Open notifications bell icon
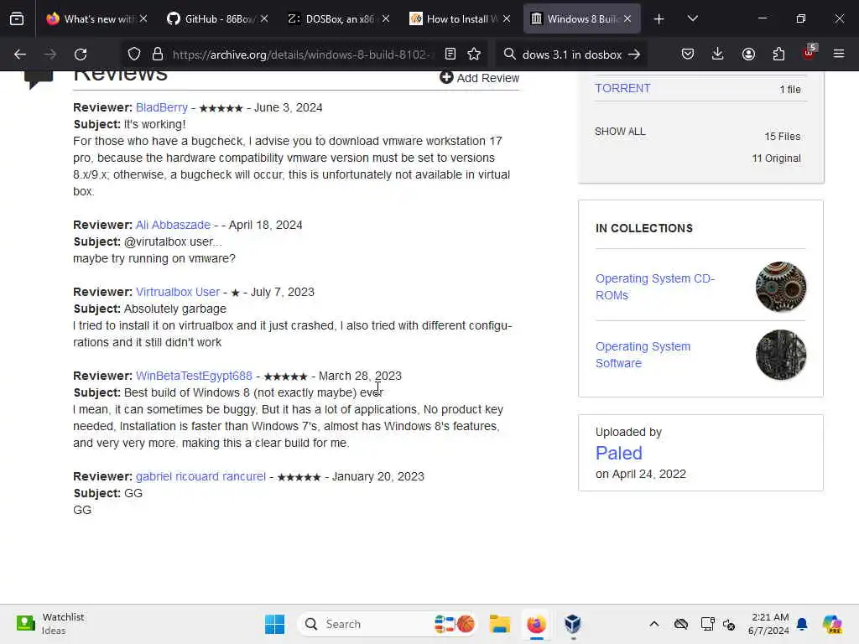 (x=802, y=624)
